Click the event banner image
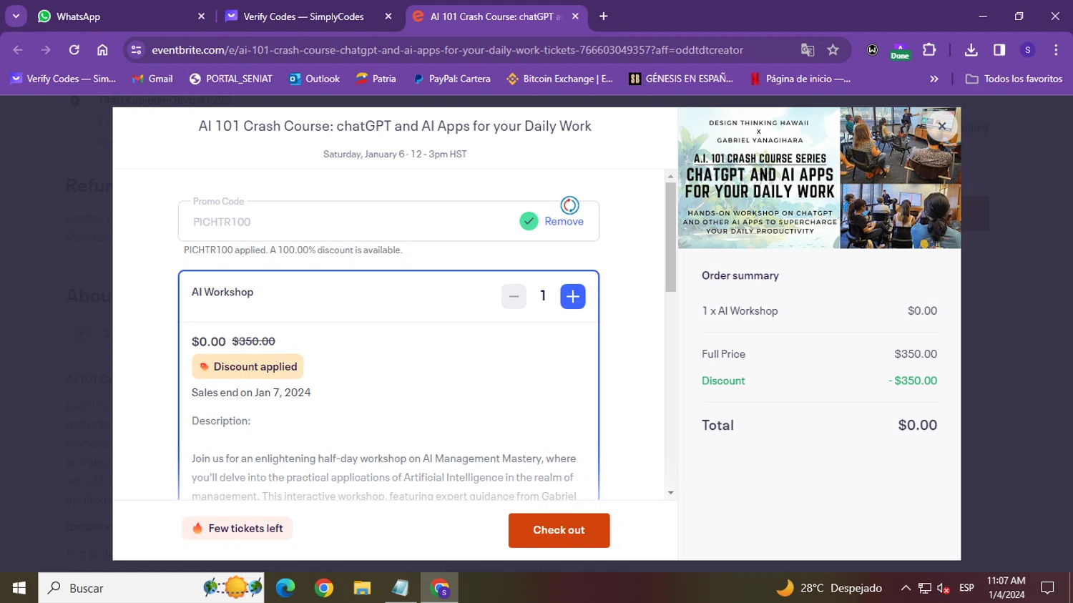The height and width of the screenshot is (603, 1073). tap(819, 178)
